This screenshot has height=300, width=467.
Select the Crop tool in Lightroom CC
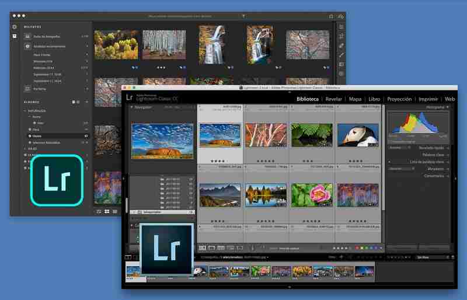click(x=341, y=36)
